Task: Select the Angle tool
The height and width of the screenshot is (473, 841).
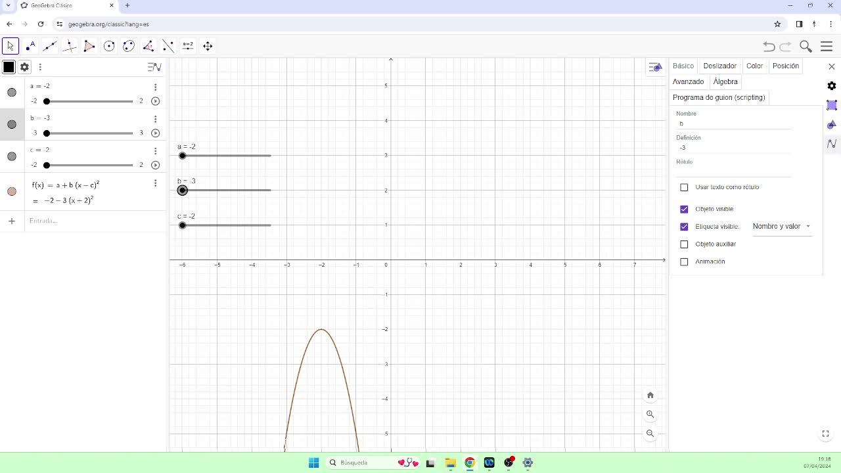Action: tap(148, 46)
